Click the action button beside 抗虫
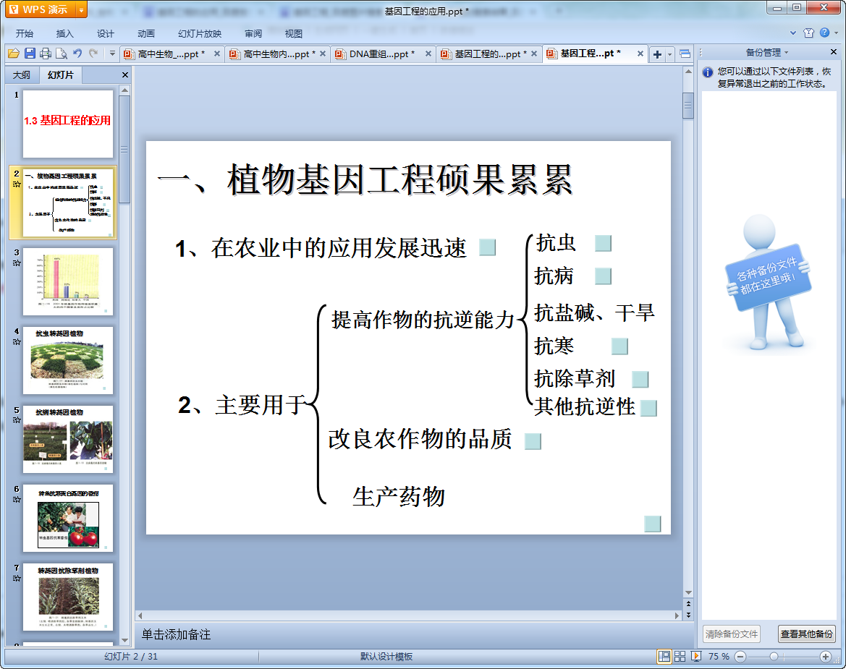The width and height of the screenshot is (846, 669). tap(604, 244)
